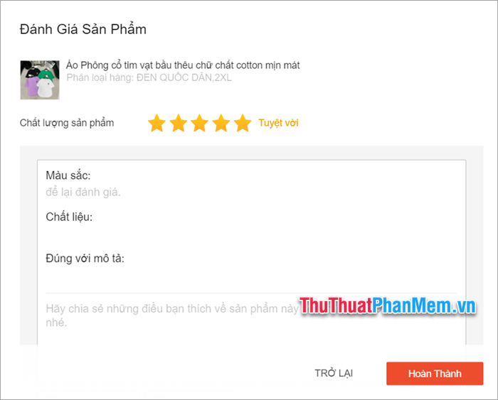Viewport: 498px width, 400px height.
Task: Click the Chất lượng sản phẩm label
Action: click(x=67, y=123)
